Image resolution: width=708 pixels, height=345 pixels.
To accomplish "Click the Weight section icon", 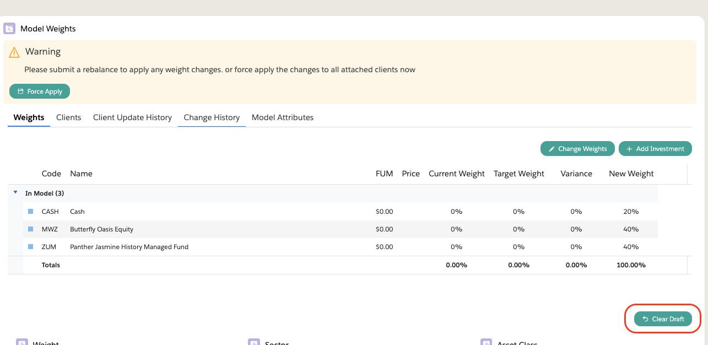I will click(22, 342).
